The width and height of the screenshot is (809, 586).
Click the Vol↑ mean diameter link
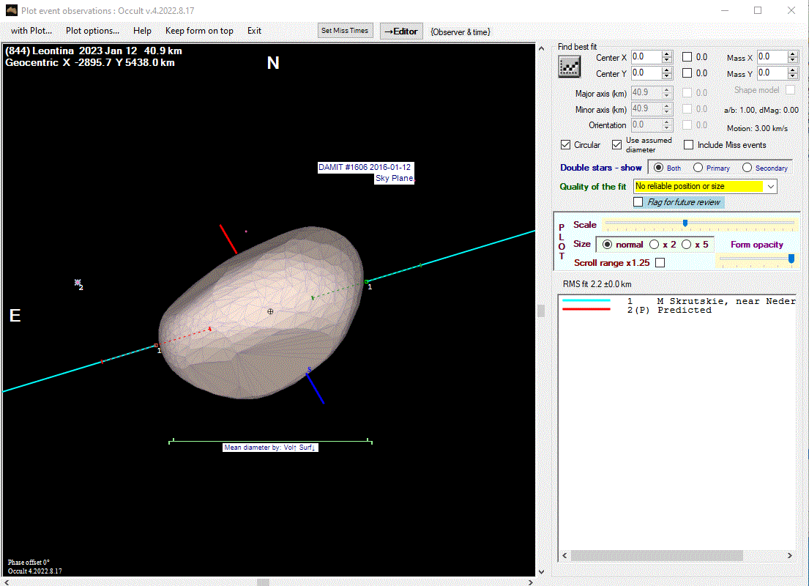coord(290,448)
